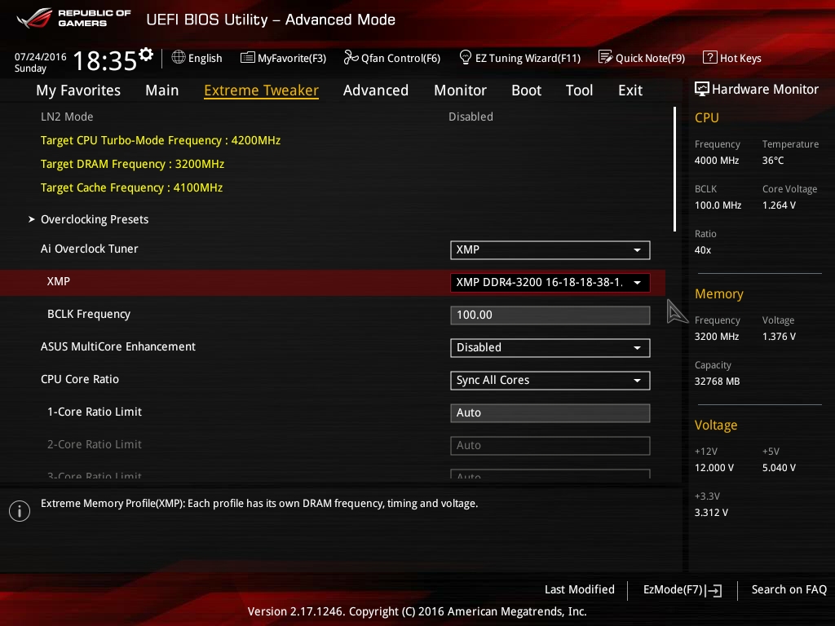Screen dimensions: 835x626
Task: Click the settings gear next to the clock
Action: pyautogui.click(x=146, y=54)
